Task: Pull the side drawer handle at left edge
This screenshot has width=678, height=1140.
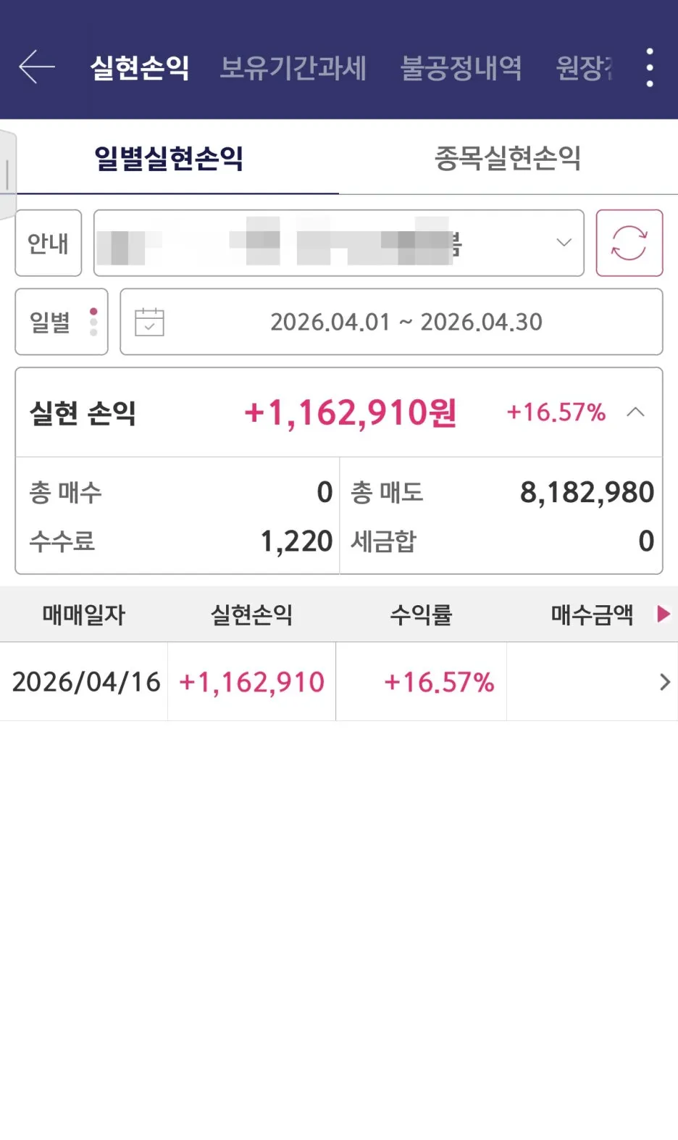Action: point(7,174)
